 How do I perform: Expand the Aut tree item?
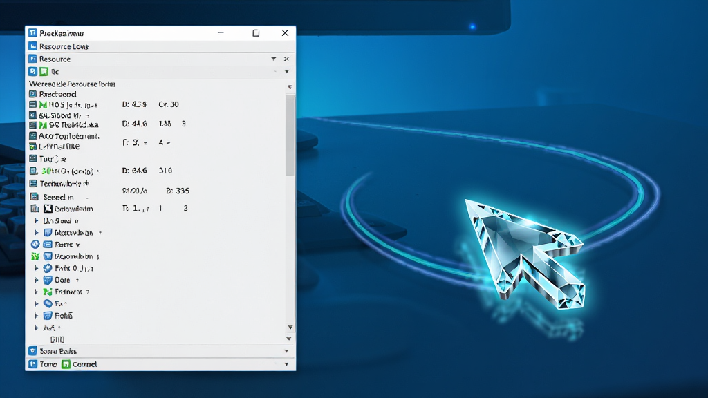pyautogui.click(x=36, y=328)
